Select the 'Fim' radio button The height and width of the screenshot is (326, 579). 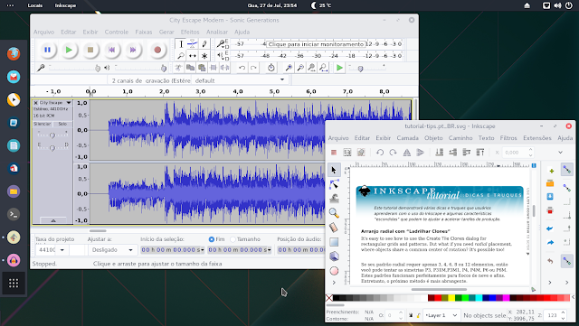tap(212, 239)
